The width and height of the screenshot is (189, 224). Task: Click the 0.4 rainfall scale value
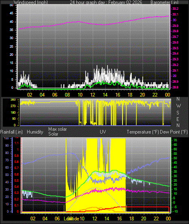[x=17, y=187]
